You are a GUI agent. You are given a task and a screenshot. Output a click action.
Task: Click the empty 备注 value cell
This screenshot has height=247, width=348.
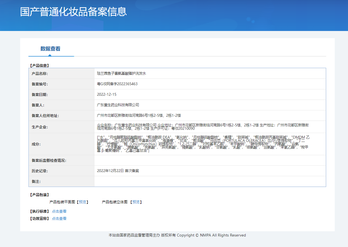pos(210,181)
